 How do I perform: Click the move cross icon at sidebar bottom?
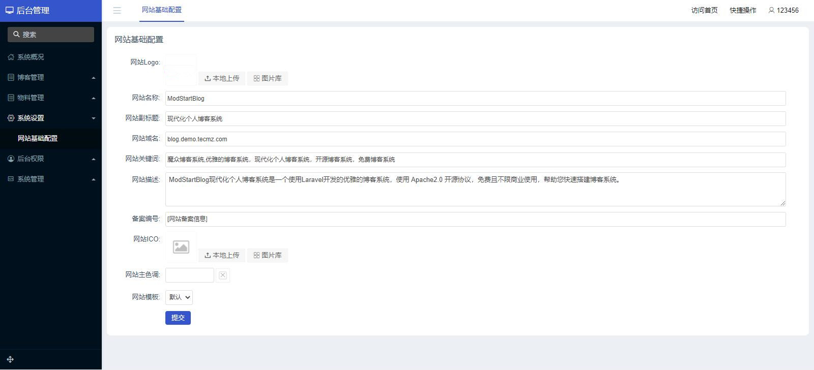(x=10, y=359)
